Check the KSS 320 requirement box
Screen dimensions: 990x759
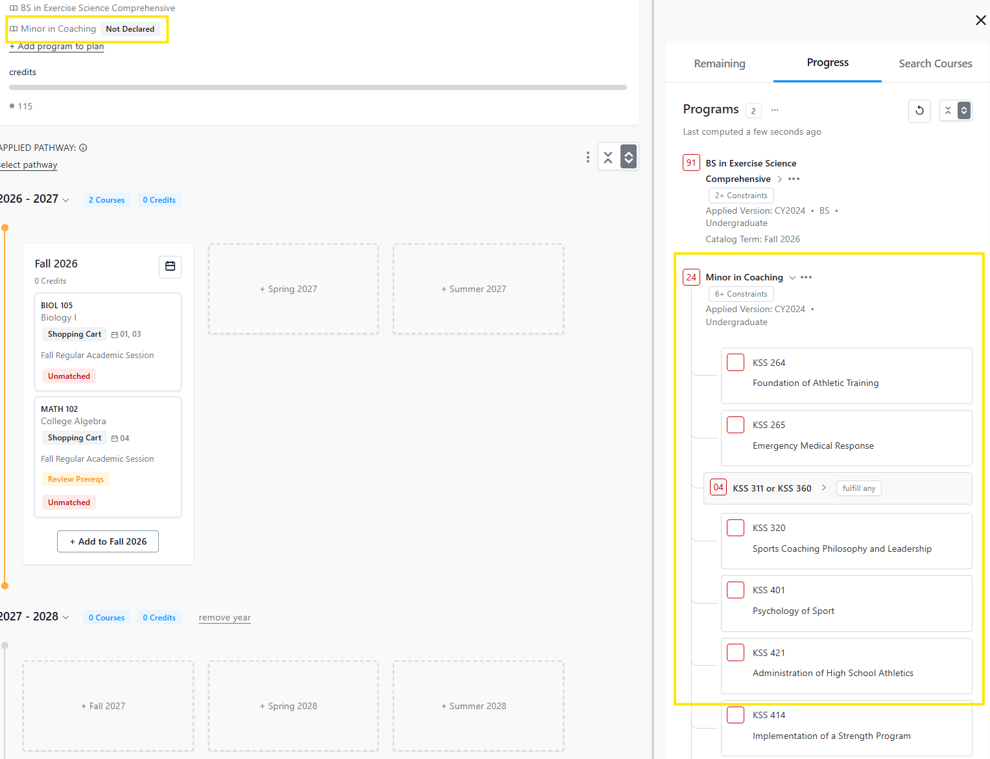(x=735, y=528)
